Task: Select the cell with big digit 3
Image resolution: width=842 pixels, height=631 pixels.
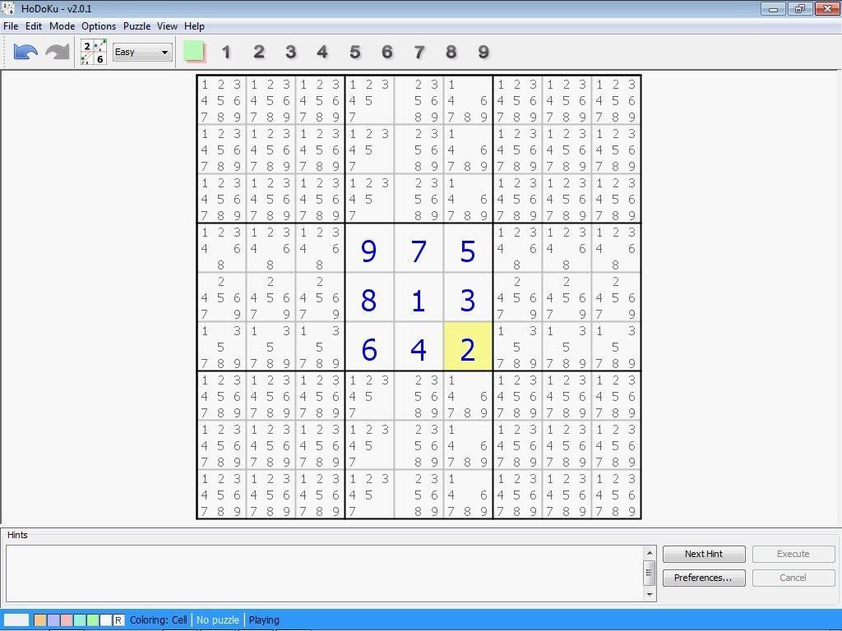Action: [468, 297]
